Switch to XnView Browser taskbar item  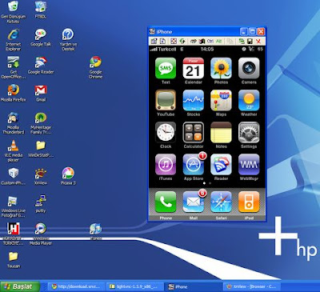click(251, 286)
